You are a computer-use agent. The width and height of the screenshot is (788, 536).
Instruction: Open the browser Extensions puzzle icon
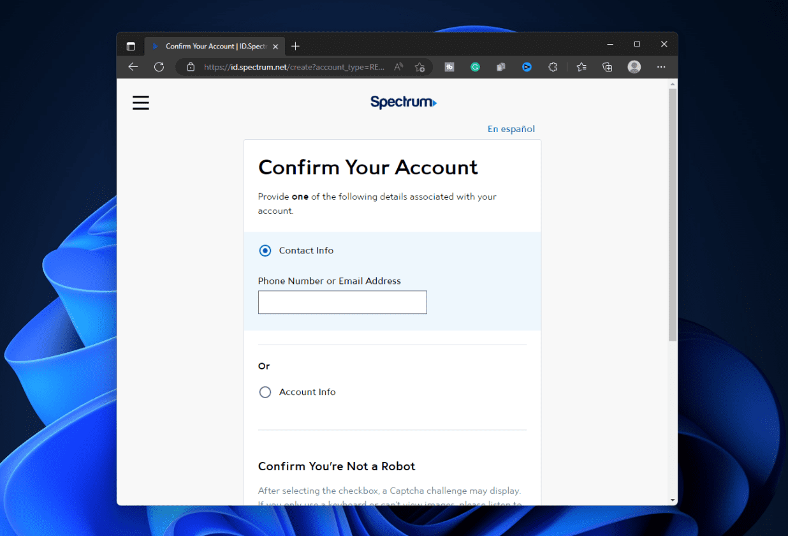pyautogui.click(x=553, y=67)
